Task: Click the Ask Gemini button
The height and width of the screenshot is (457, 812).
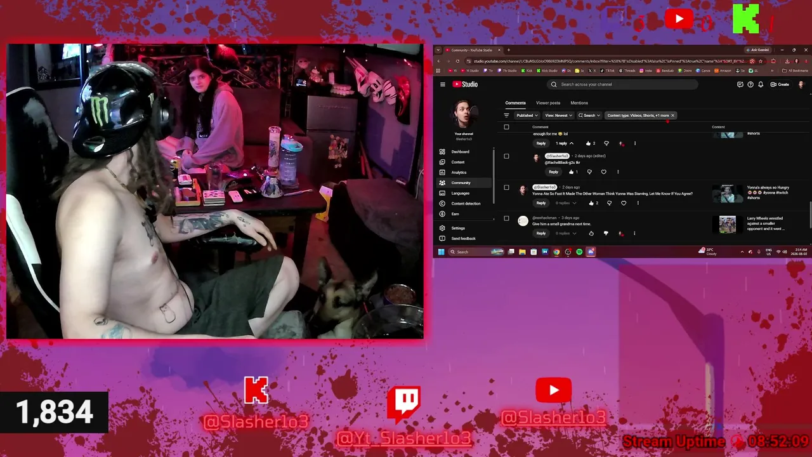Action: click(758, 50)
